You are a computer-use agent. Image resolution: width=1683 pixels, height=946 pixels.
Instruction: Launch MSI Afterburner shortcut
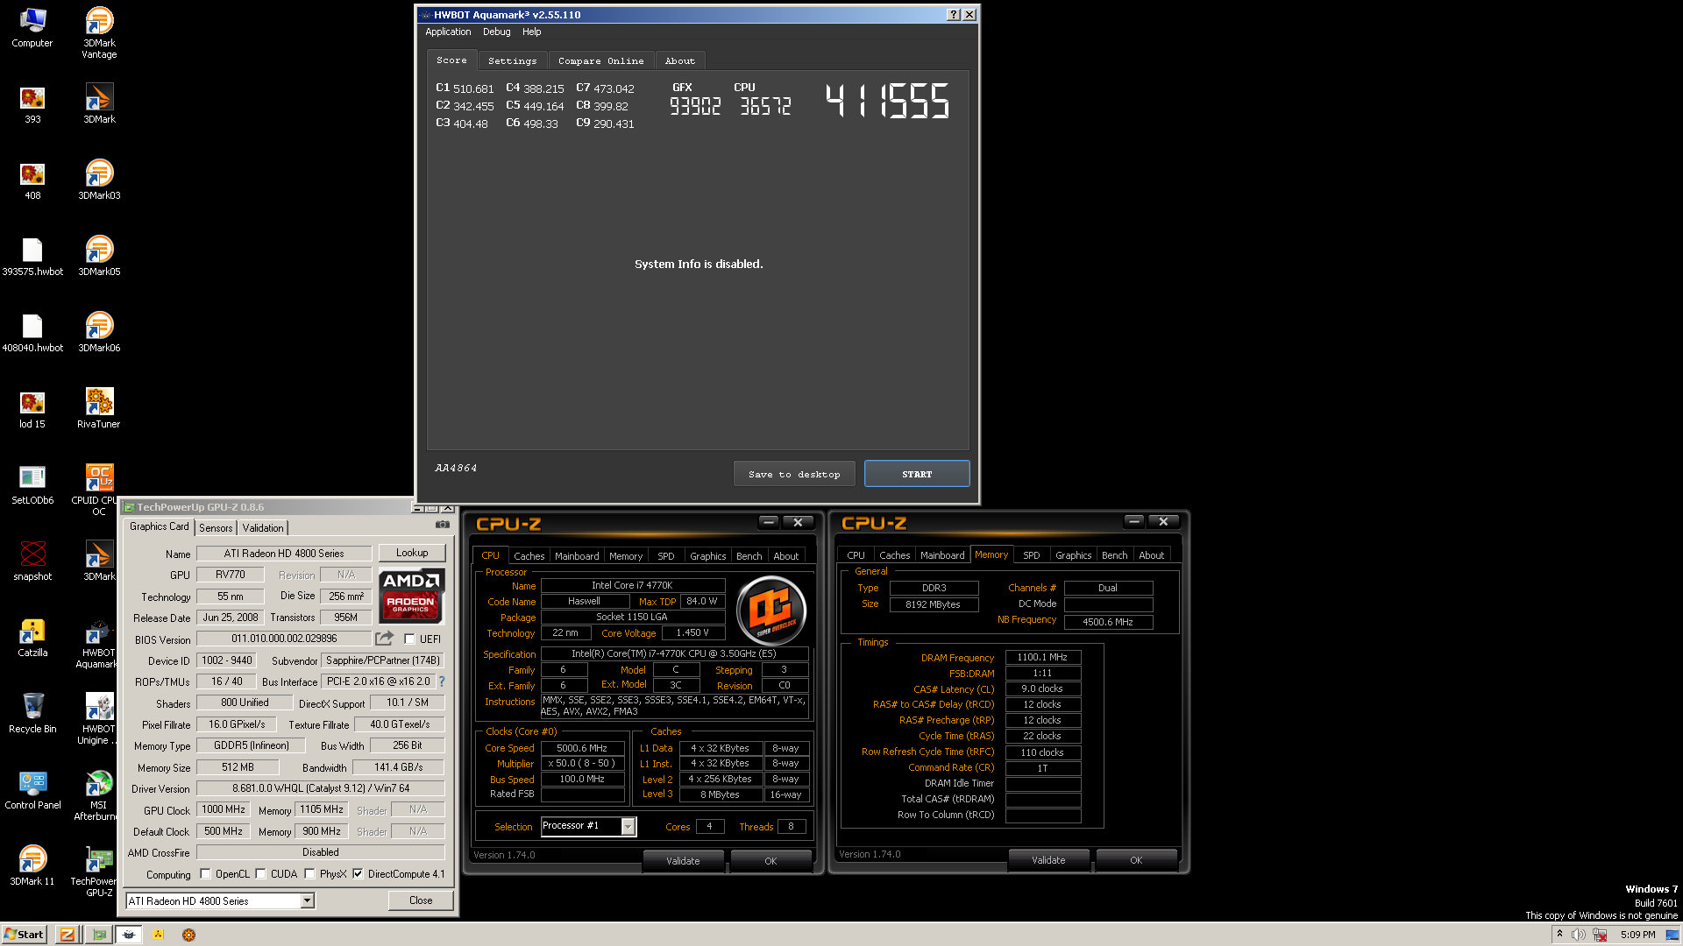tap(99, 794)
